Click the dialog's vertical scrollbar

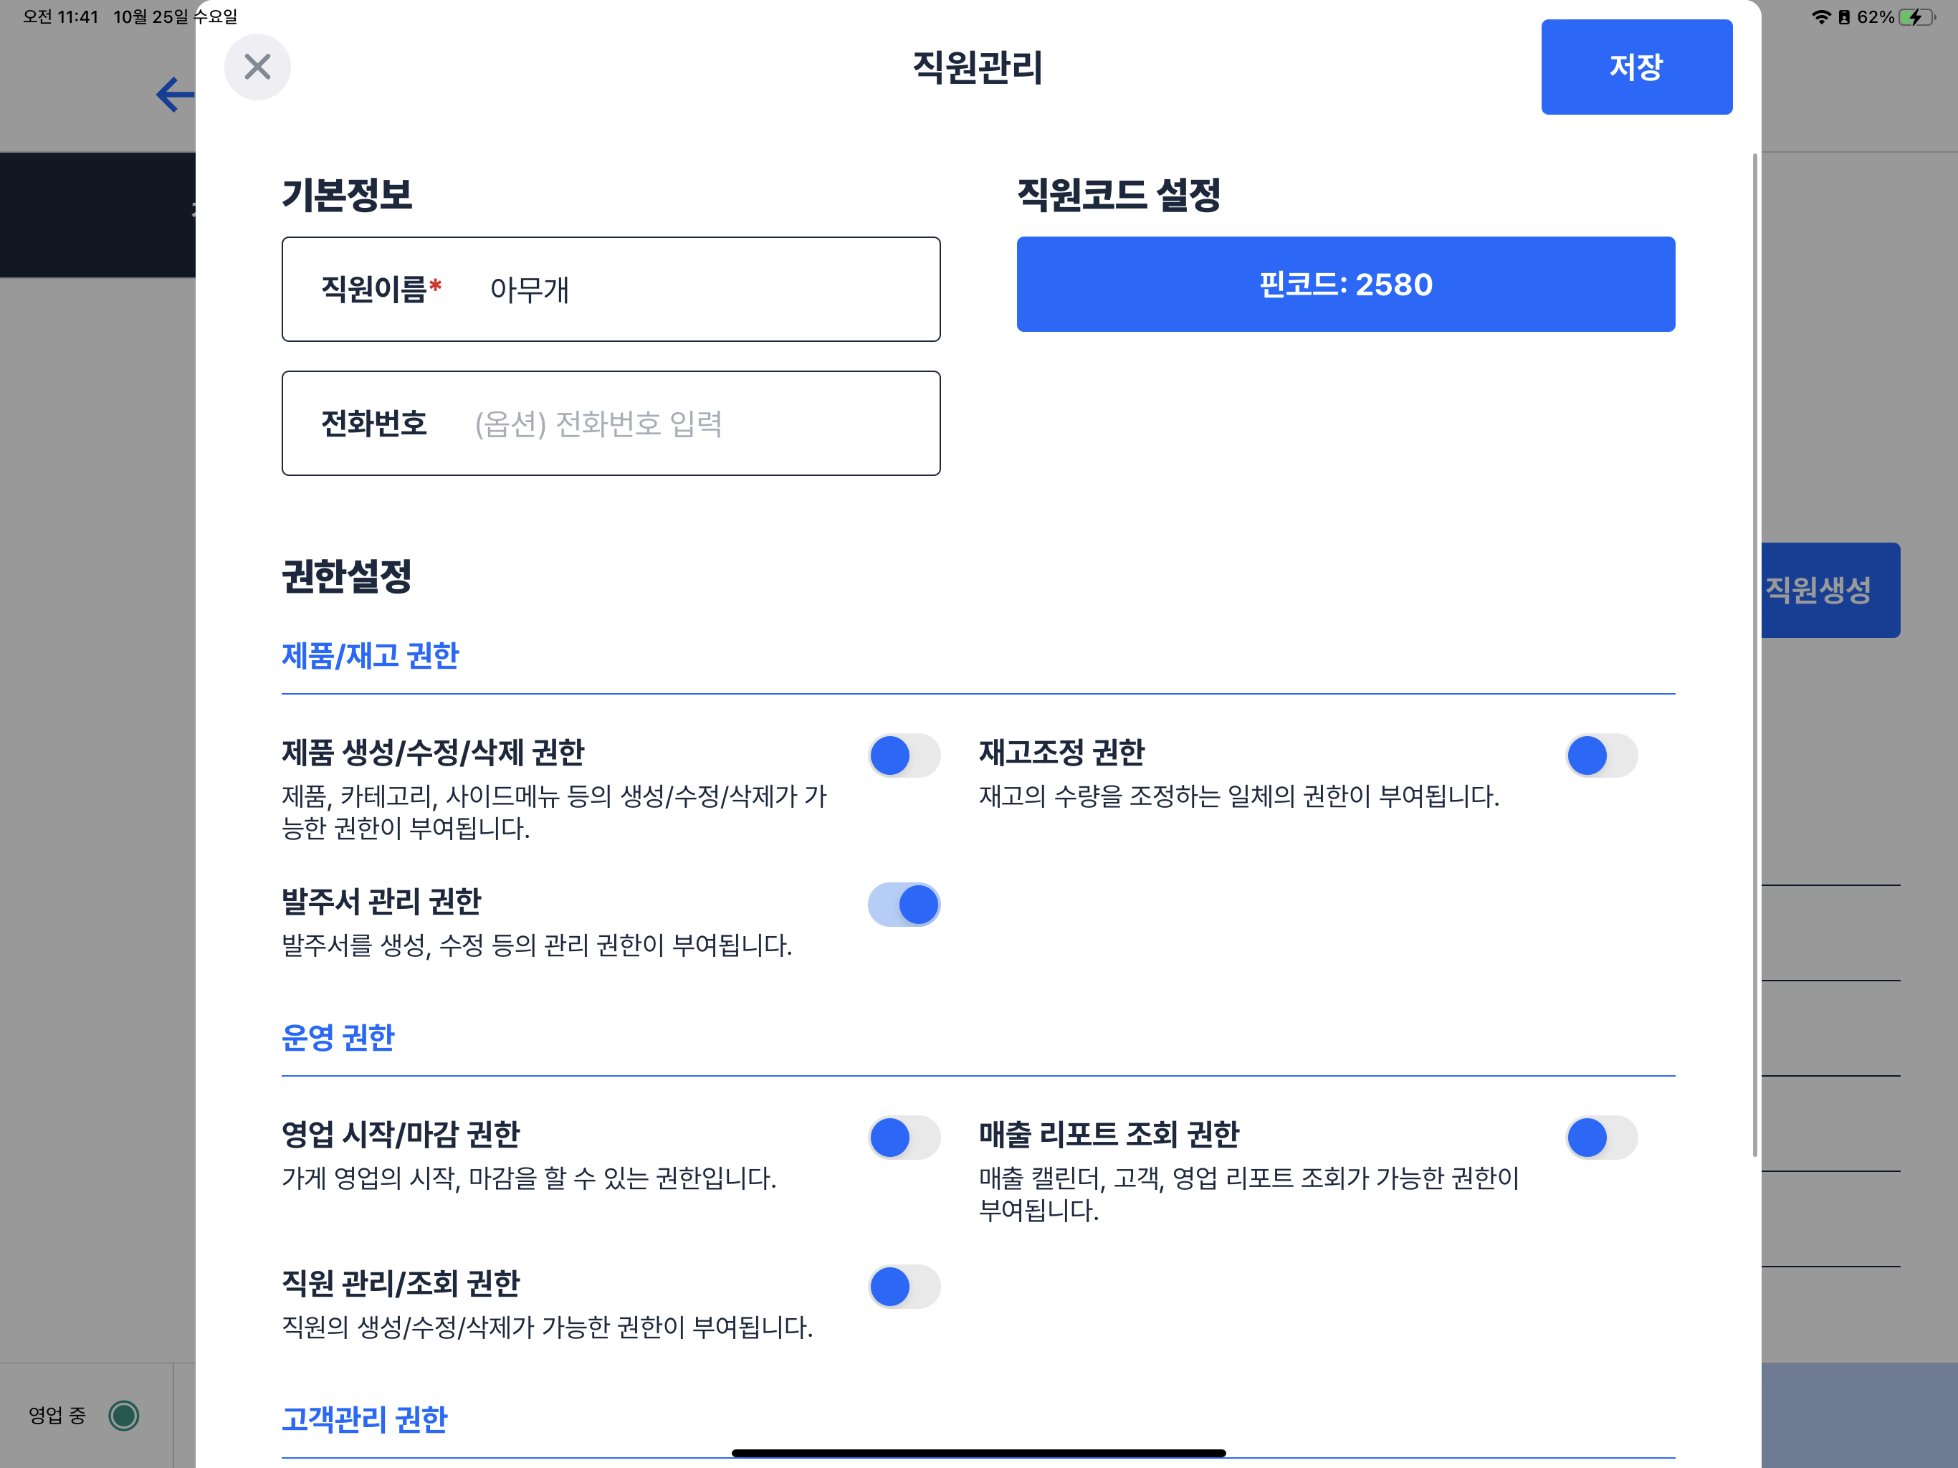tap(1754, 655)
